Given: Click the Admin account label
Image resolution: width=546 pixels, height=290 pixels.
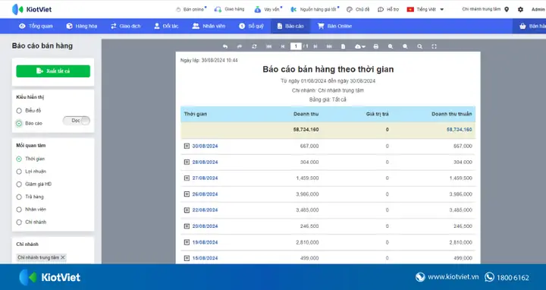Looking at the screenshot, I should click(x=538, y=9).
